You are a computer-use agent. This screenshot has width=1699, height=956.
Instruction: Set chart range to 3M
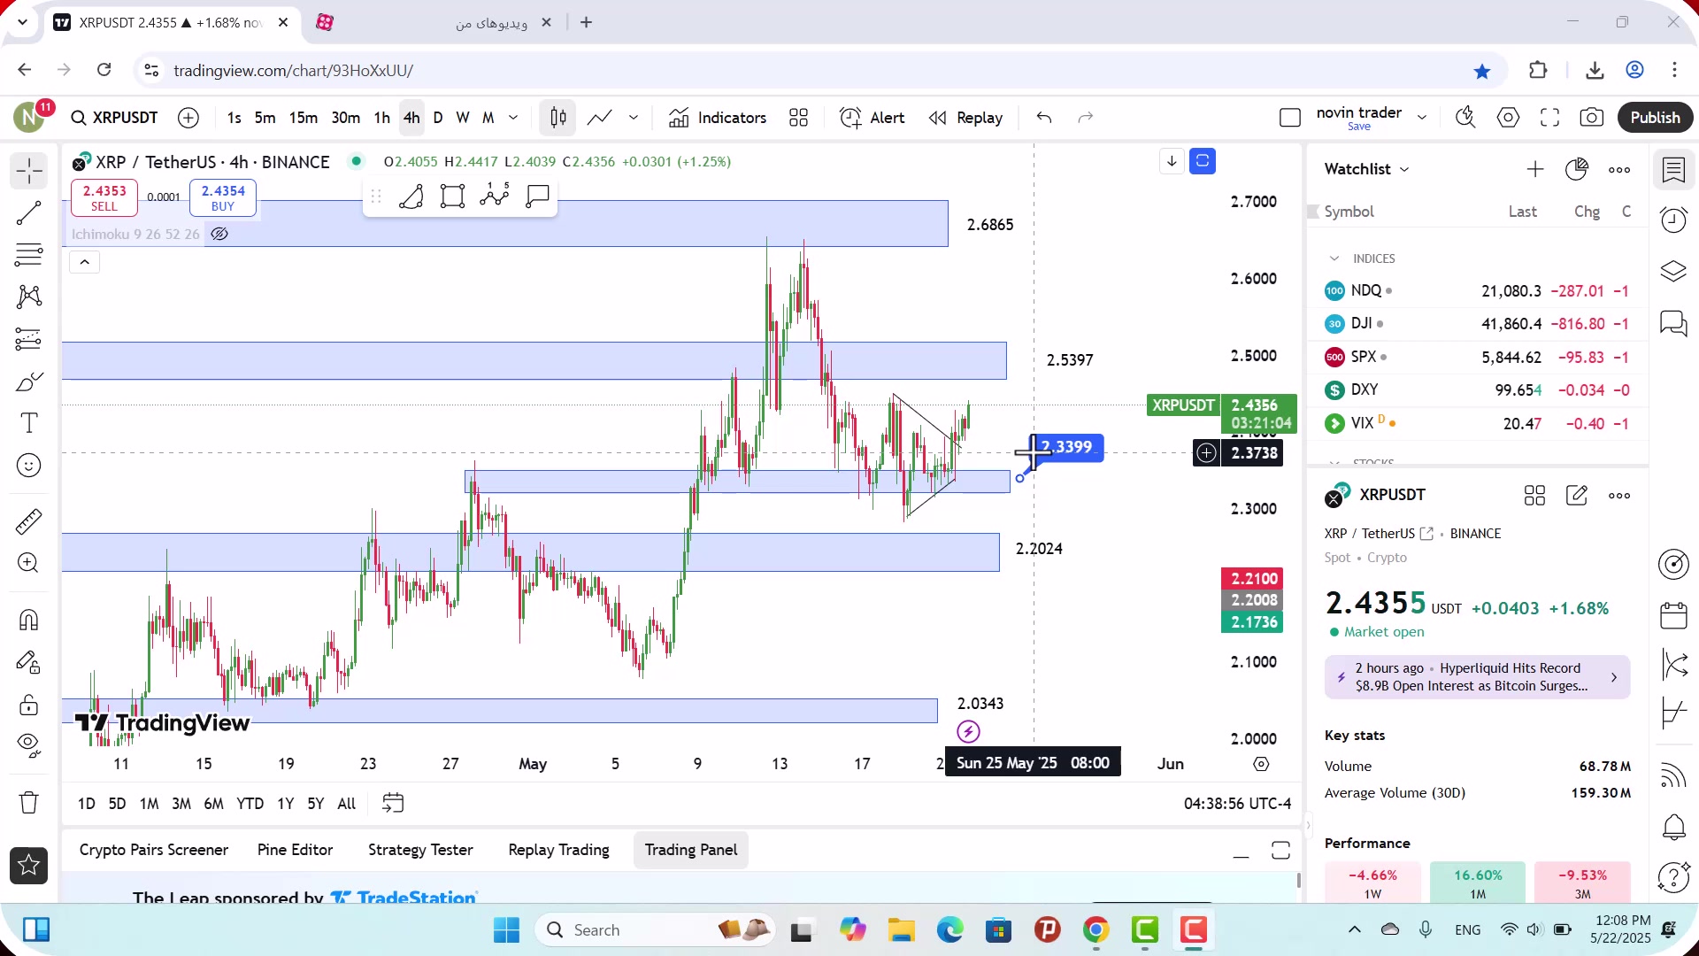(181, 804)
